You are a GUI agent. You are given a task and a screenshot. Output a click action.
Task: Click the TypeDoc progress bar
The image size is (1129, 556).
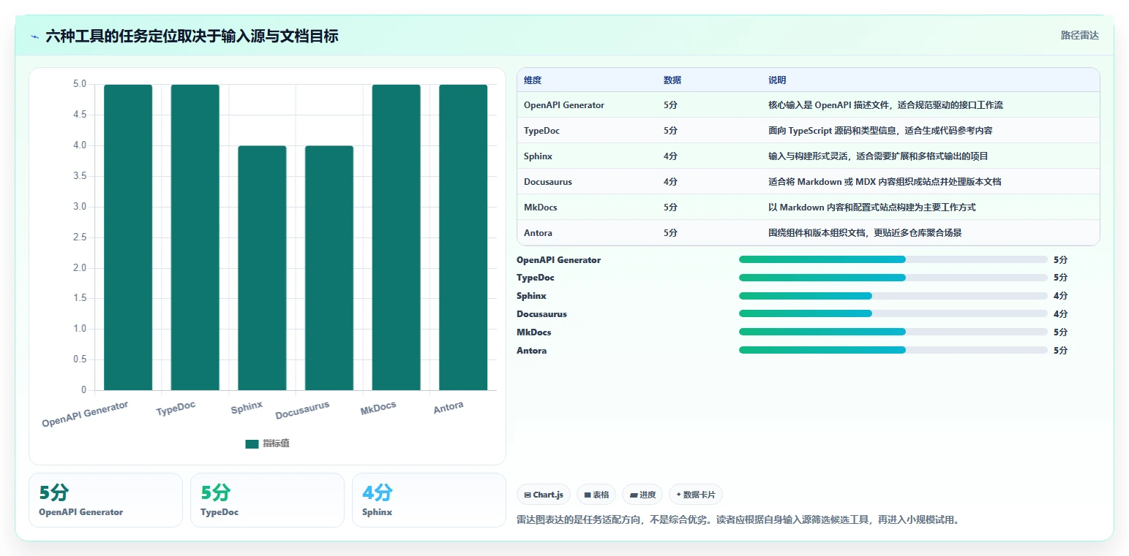[x=893, y=278]
